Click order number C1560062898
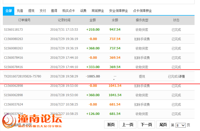 click(x=14, y=86)
